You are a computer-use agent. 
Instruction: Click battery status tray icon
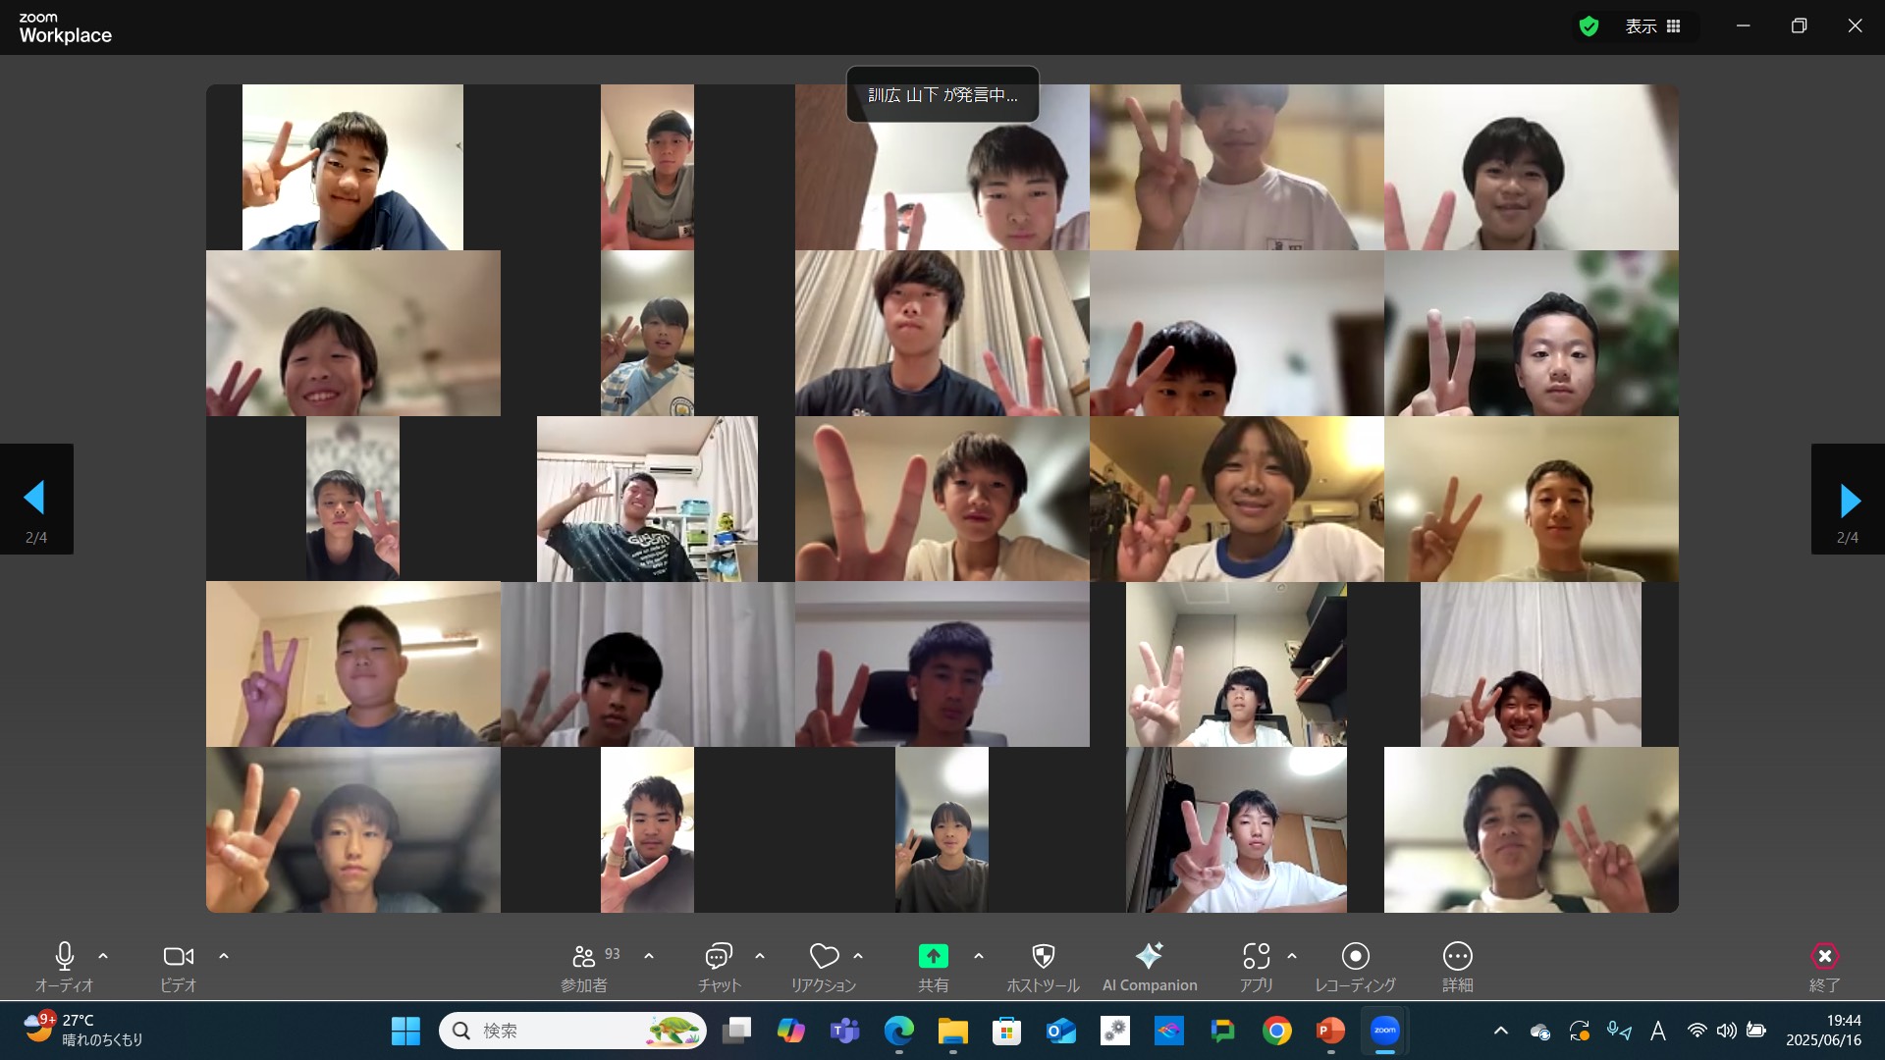1756,1031
